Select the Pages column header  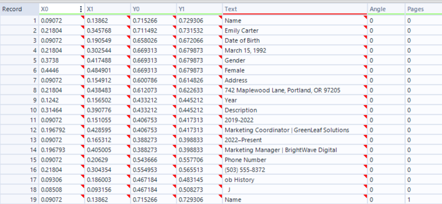click(x=423, y=10)
